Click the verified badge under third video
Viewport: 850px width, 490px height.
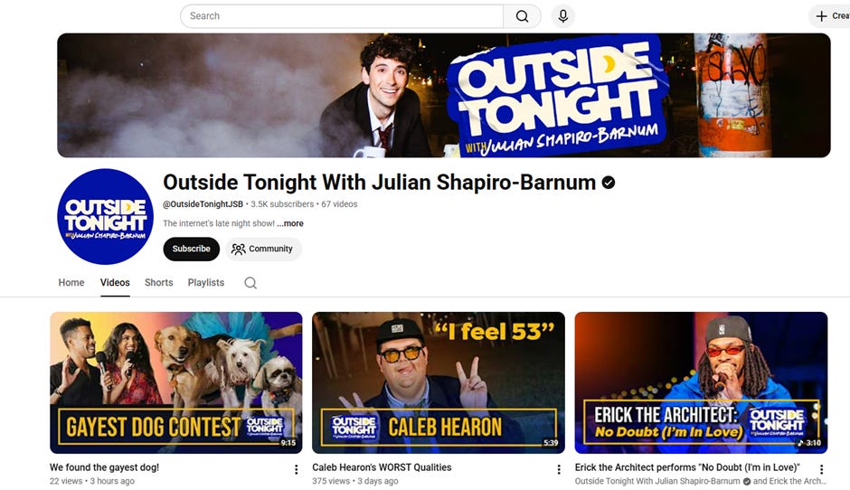click(746, 481)
